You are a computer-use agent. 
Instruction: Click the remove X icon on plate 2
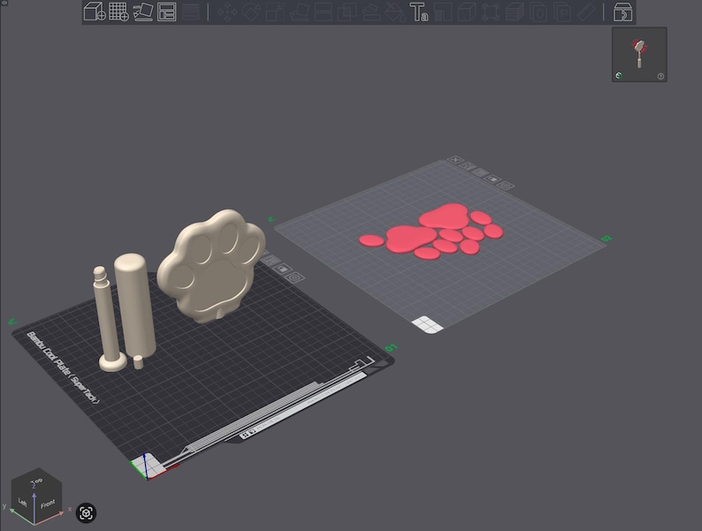[455, 160]
